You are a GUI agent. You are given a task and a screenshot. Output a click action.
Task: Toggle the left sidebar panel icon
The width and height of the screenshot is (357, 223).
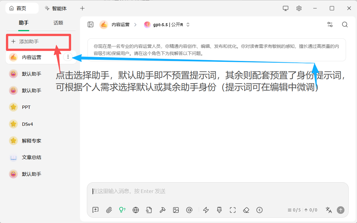(91, 25)
